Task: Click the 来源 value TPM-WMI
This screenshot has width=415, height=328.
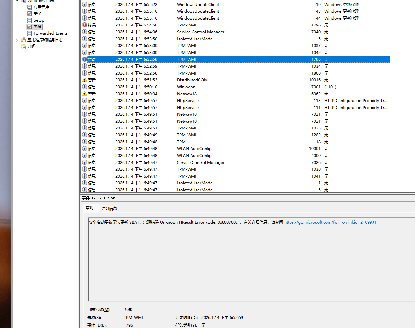Action: [x=133, y=317]
